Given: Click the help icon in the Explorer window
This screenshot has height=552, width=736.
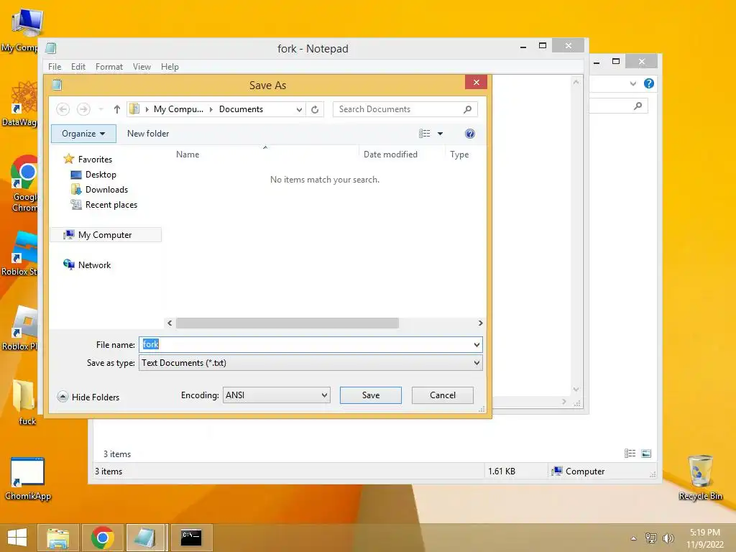Looking at the screenshot, I should pyautogui.click(x=649, y=83).
